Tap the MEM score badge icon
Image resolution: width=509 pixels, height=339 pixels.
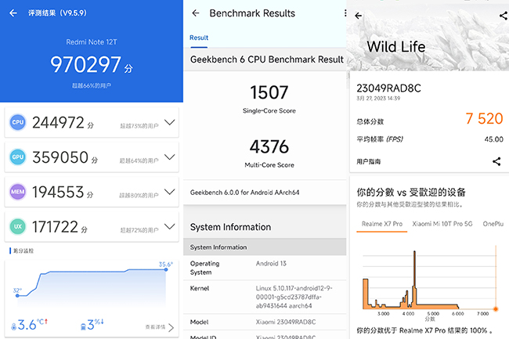tap(17, 192)
